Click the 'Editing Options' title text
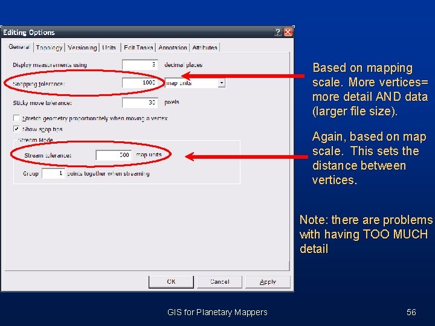 [29, 33]
